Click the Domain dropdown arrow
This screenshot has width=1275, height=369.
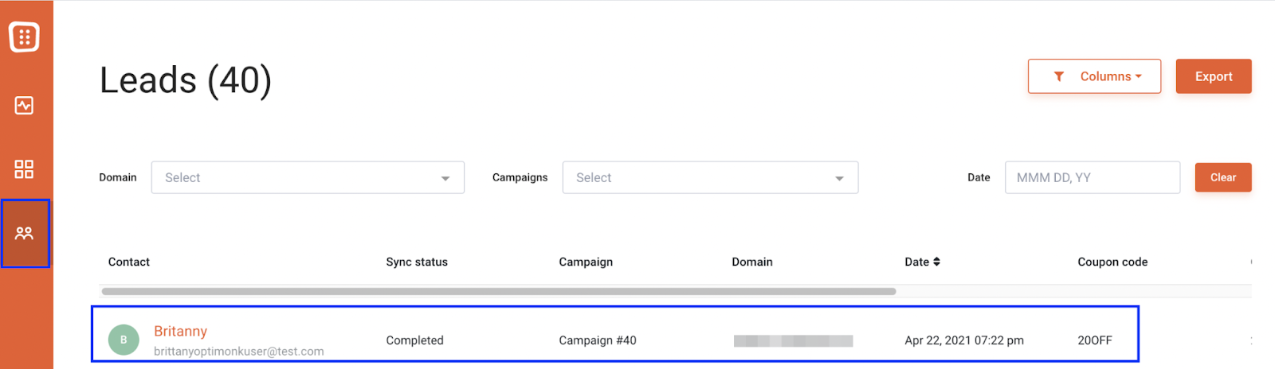pos(445,178)
